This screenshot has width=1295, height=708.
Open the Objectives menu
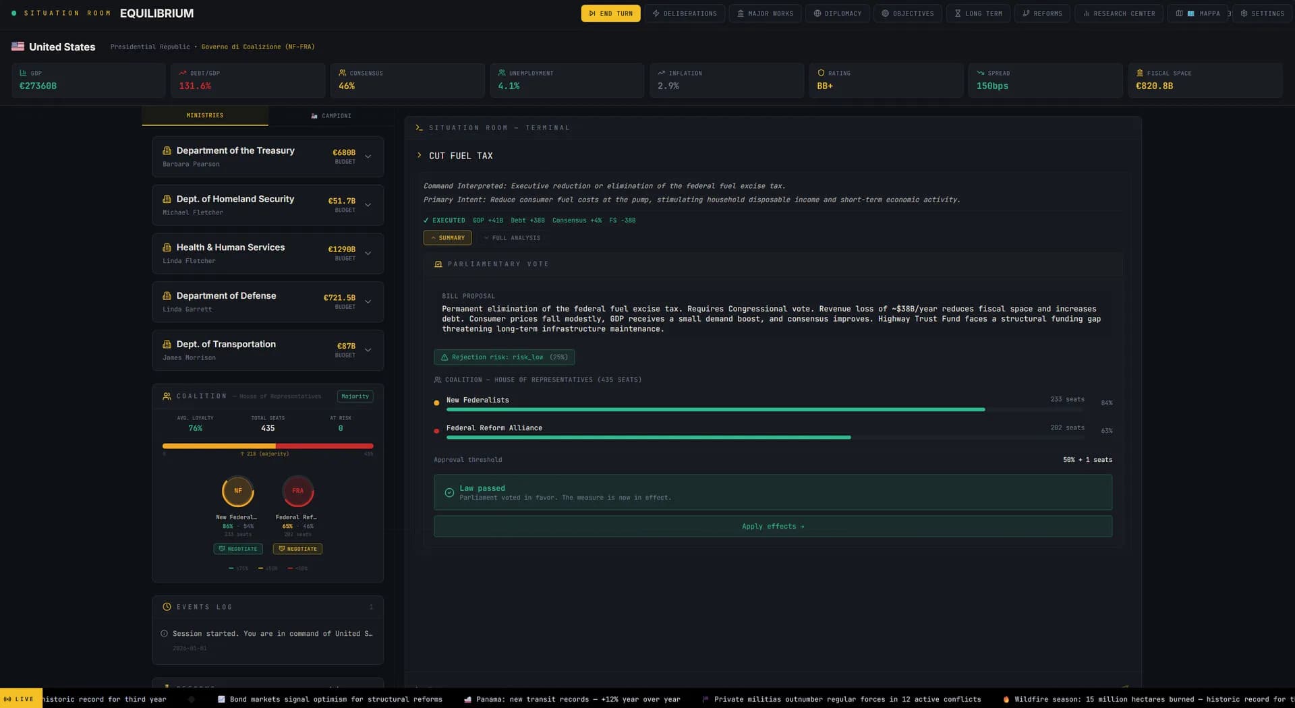pos(907,13)
